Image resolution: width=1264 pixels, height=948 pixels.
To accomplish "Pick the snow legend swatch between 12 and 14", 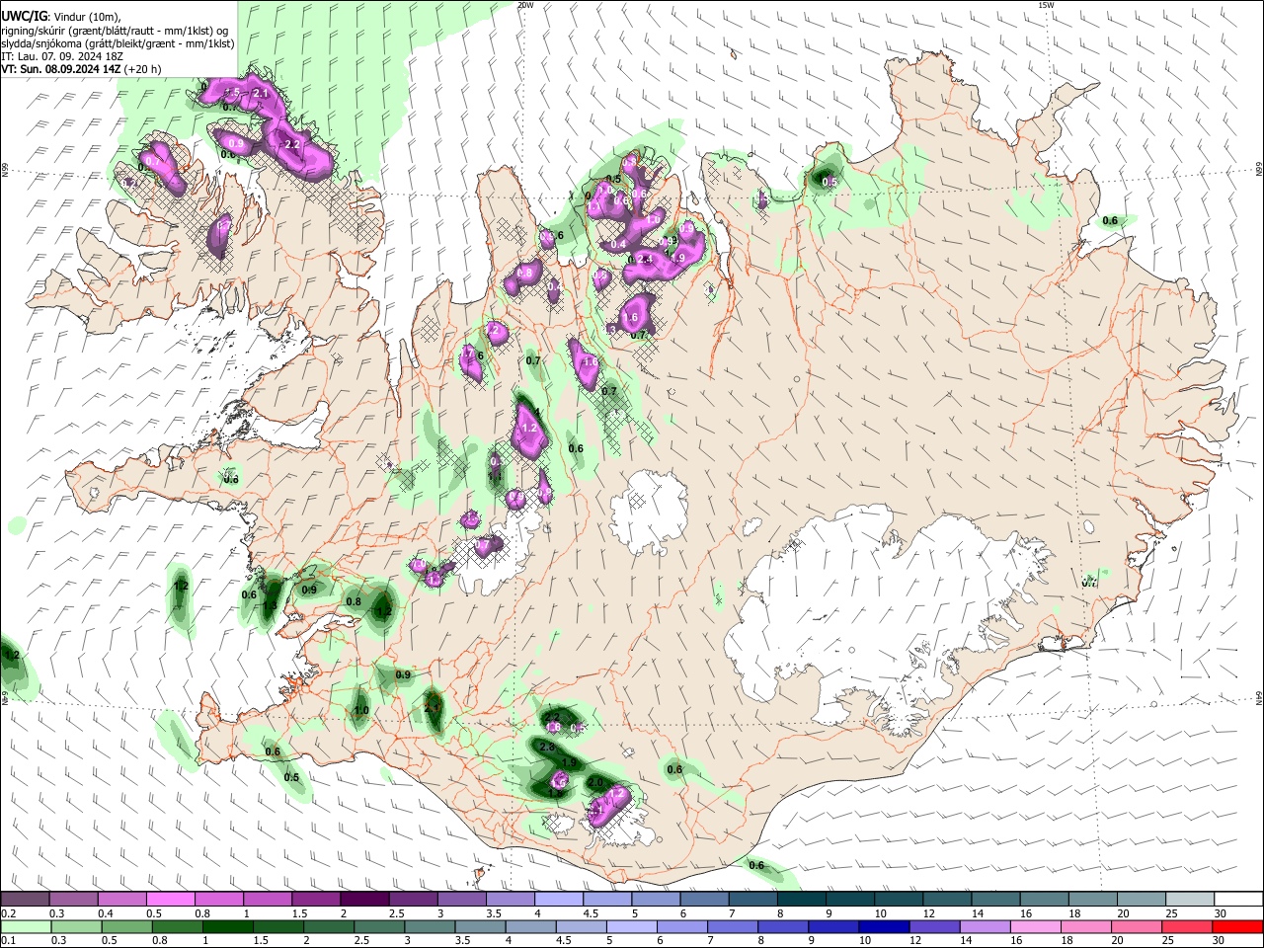I will tap(947, 900).
